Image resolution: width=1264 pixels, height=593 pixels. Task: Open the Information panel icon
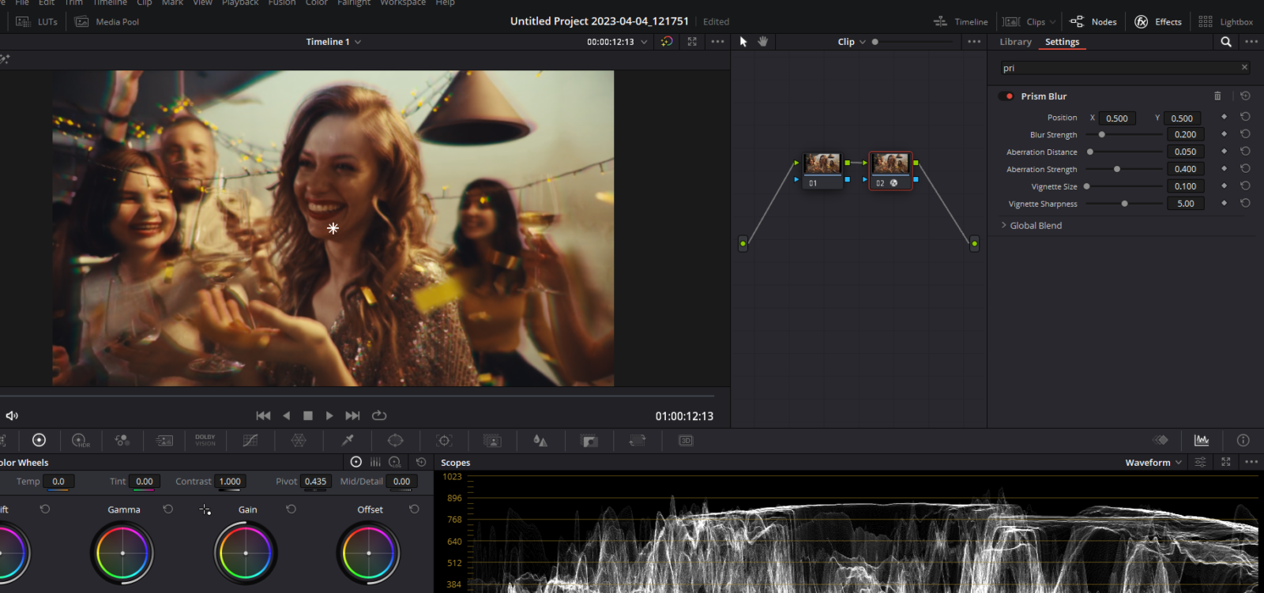pyautogui.click(x=1243, y=440)
